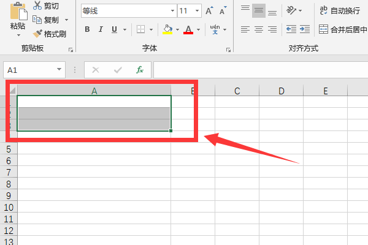Apply red font color A
The image size is (368, 245).
(x=188, y=29)
